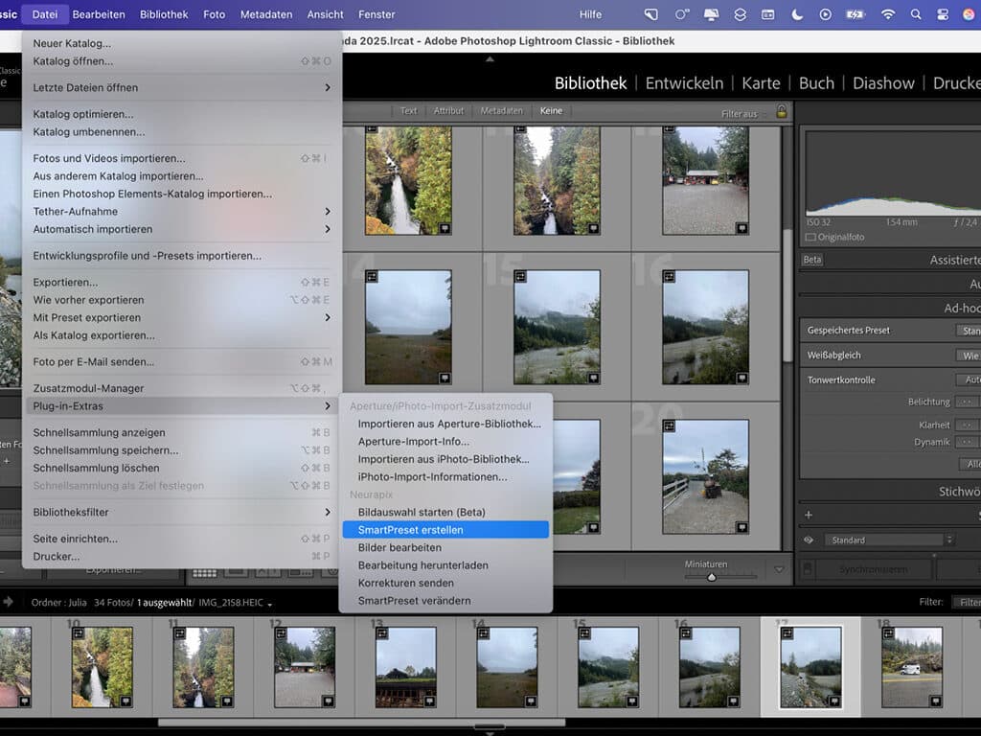Image resolution: width=981 pixels, height=736 pixels.
Task: Click the Synchronisieren button
Action: coord(873,569)
